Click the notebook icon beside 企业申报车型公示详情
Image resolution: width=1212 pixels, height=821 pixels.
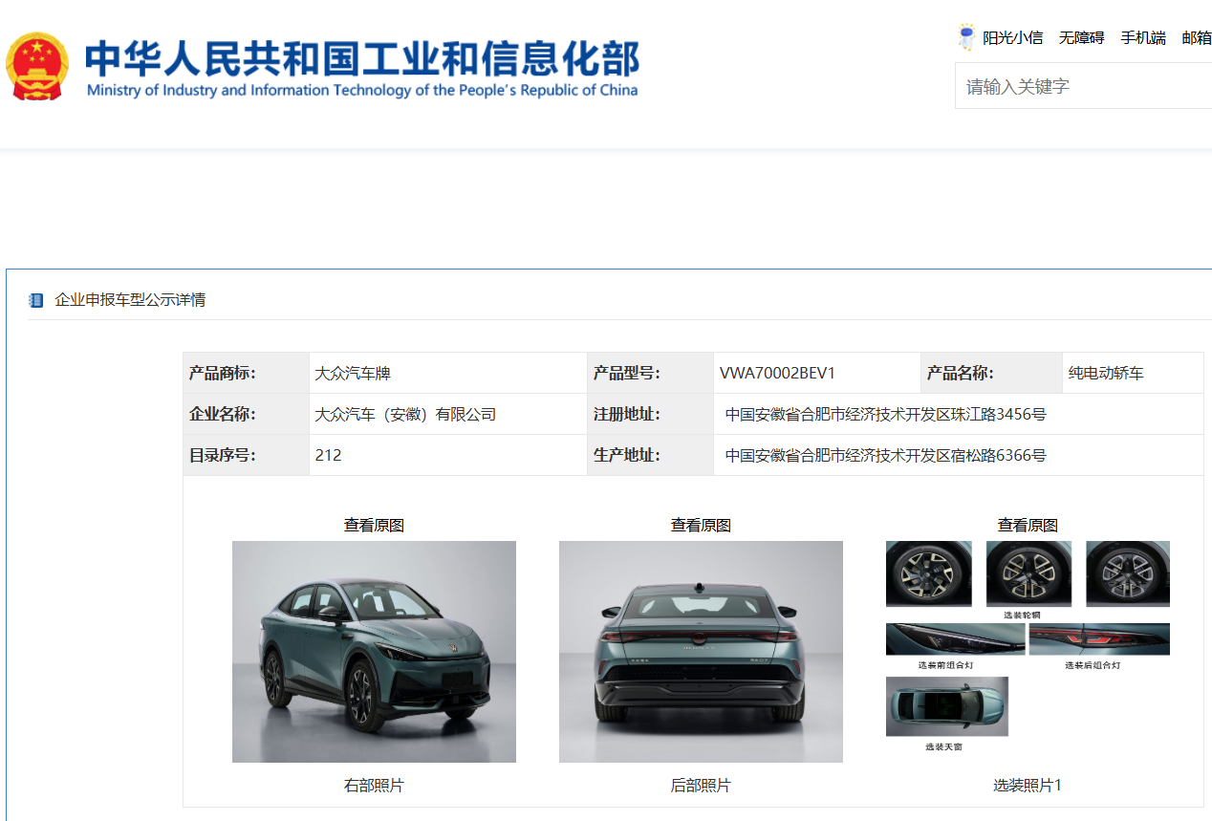(x=36, y=300)
